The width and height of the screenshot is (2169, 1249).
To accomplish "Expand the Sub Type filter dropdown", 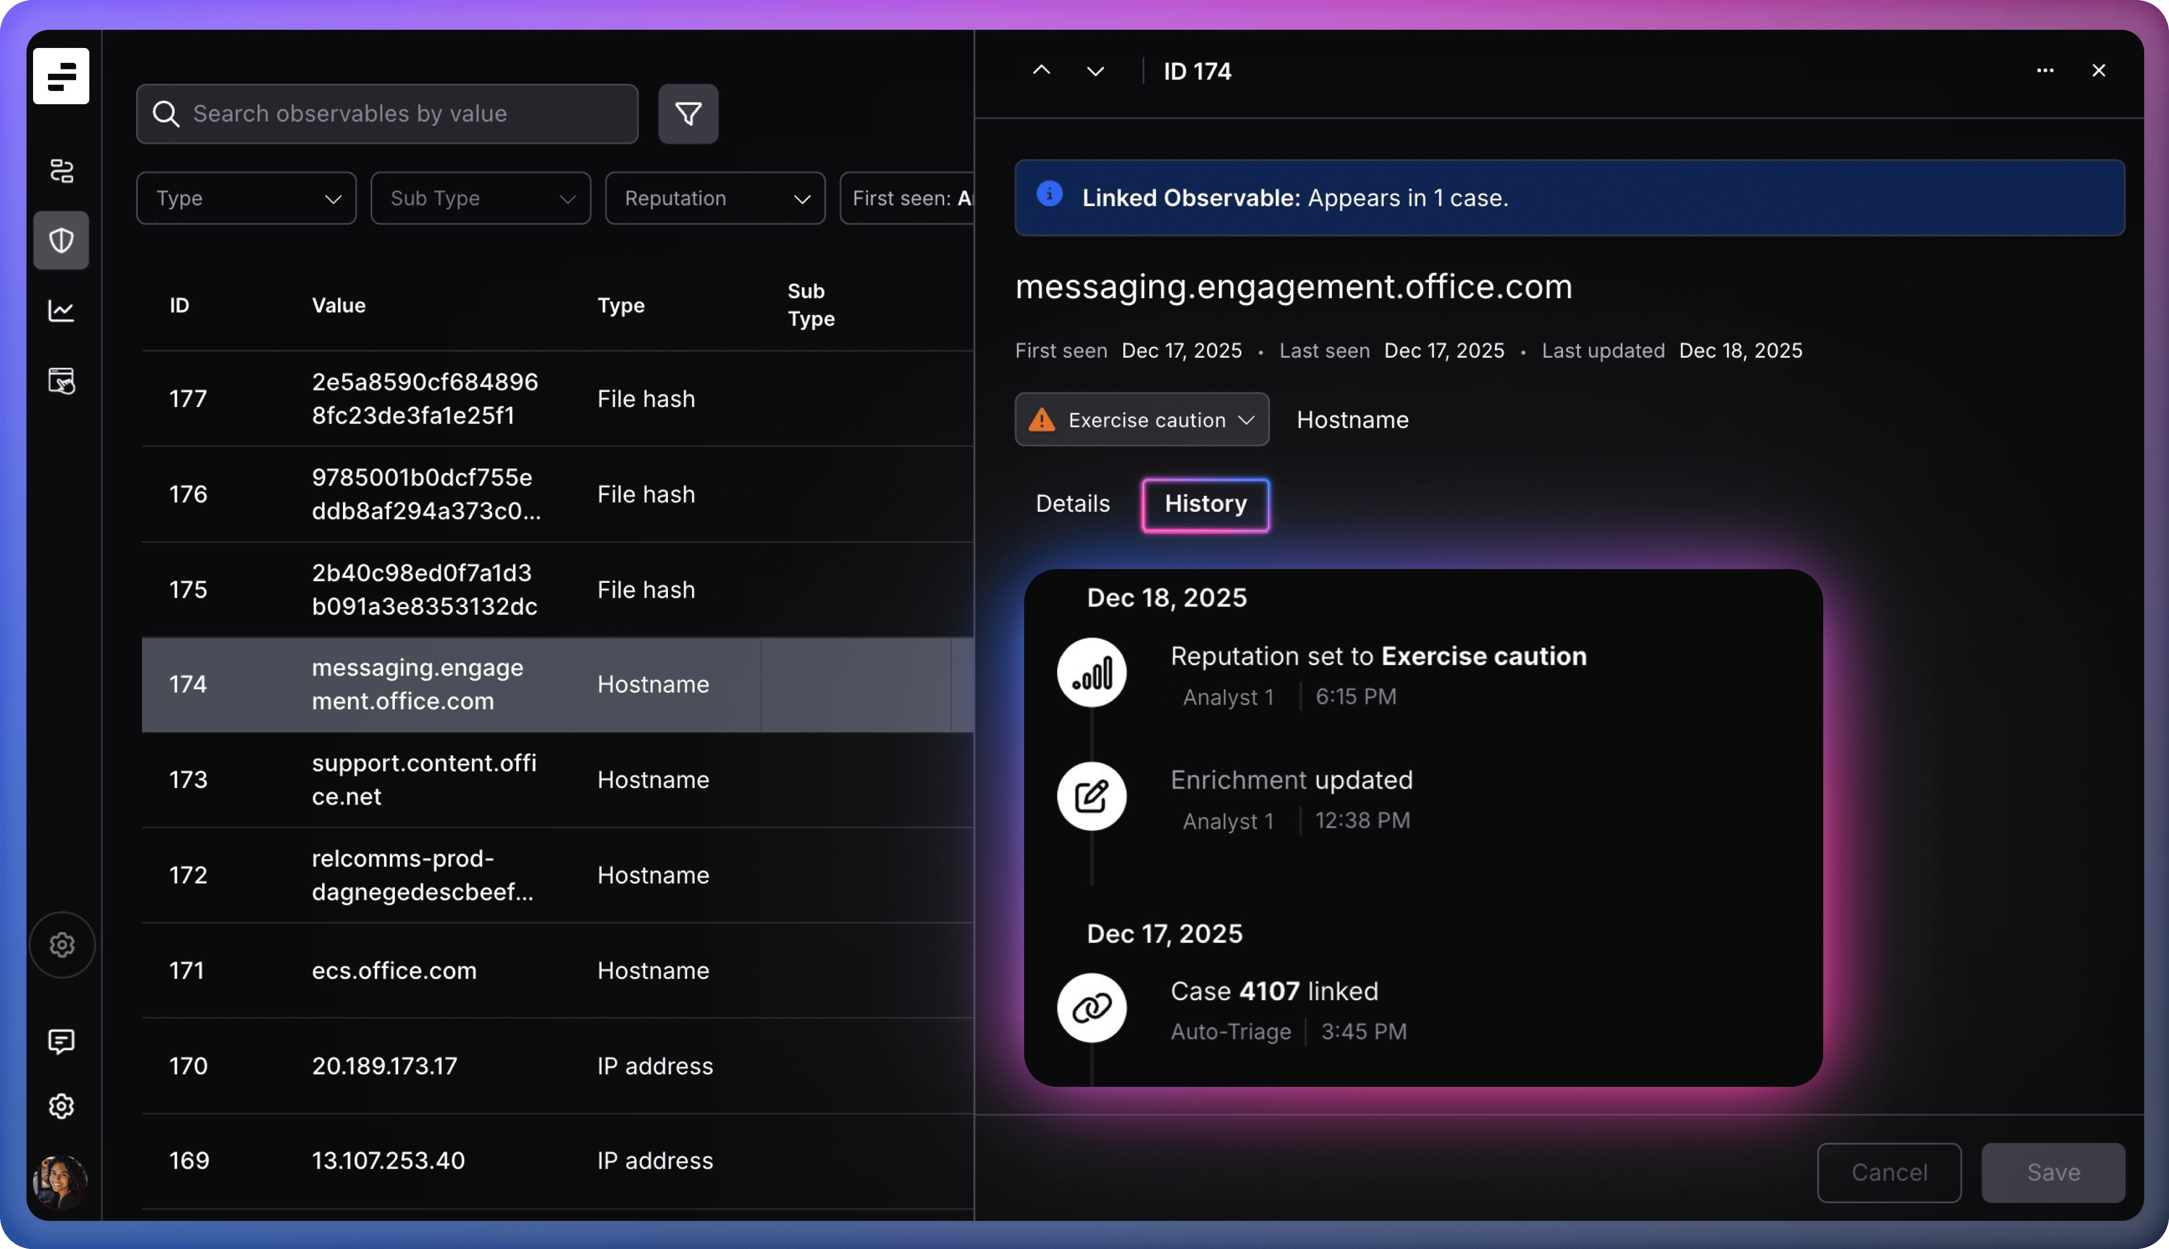I will [x=480, y=199].
